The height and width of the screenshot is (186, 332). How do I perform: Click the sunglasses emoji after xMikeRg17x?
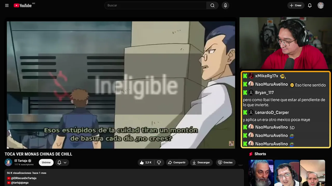[x=282, y=76]
